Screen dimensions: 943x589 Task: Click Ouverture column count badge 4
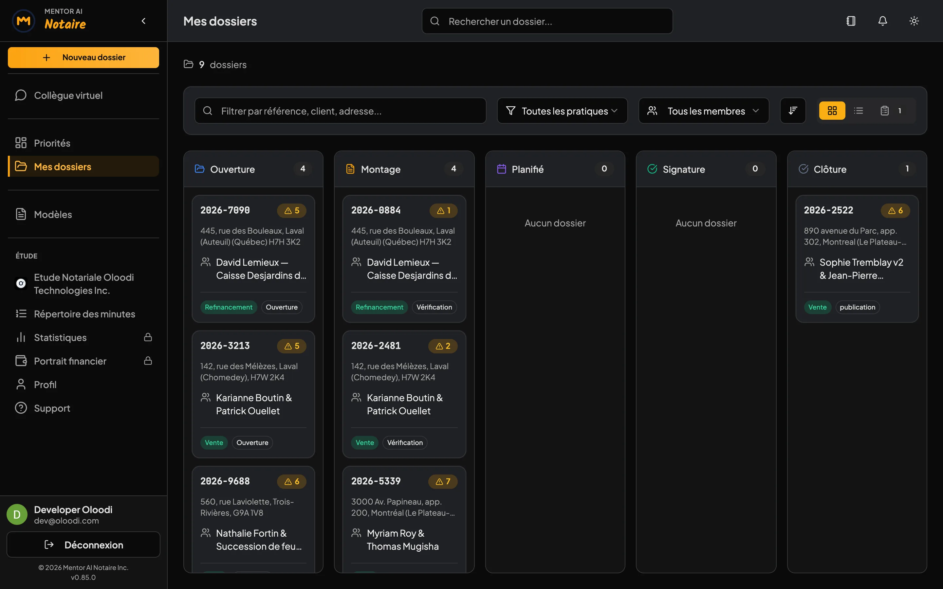pos(303,169)
